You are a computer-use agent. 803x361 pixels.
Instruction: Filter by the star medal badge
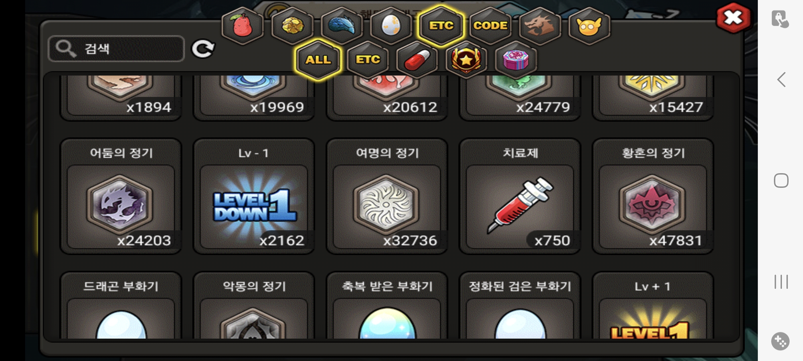point(466,60)
